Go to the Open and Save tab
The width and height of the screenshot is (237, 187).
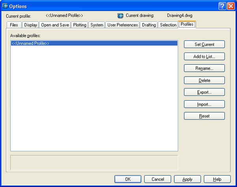pos(55,25)
